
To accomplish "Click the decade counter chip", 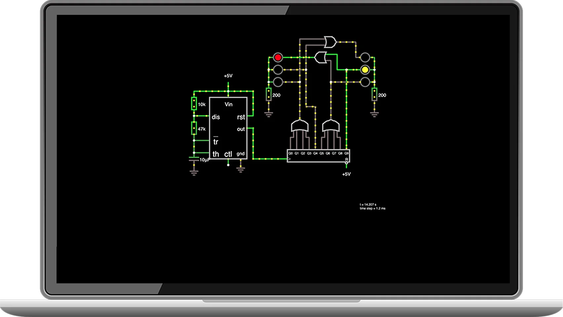I will [x=318, y=156].
